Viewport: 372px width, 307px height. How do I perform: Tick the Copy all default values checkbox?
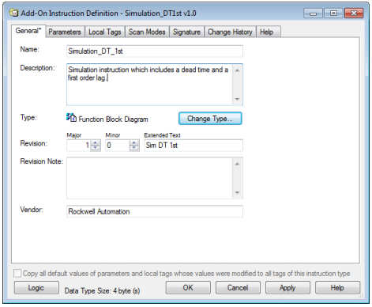tap(17, 273)
